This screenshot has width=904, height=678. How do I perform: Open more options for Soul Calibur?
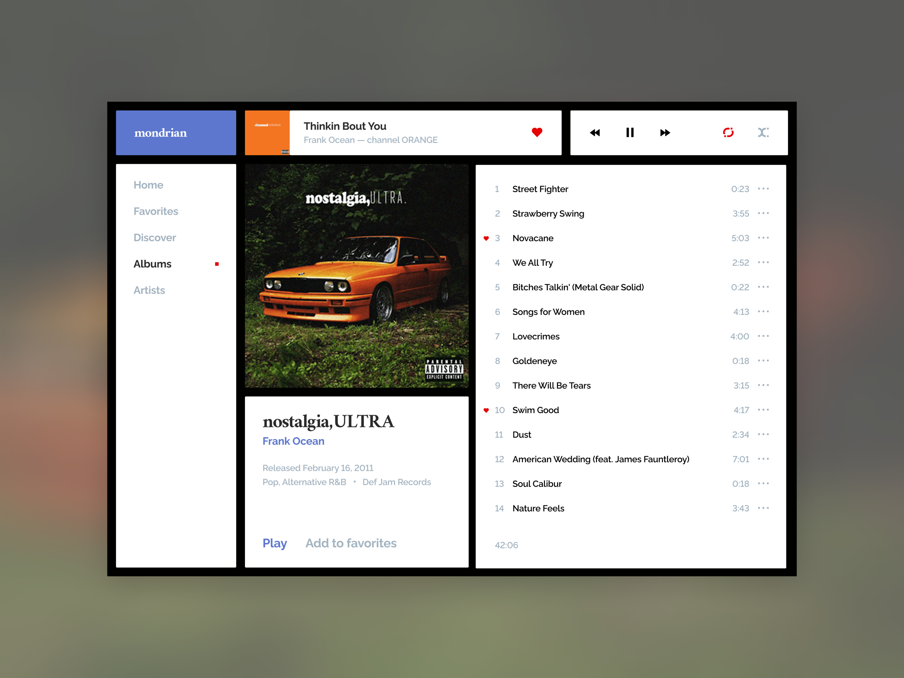[763, 483]
